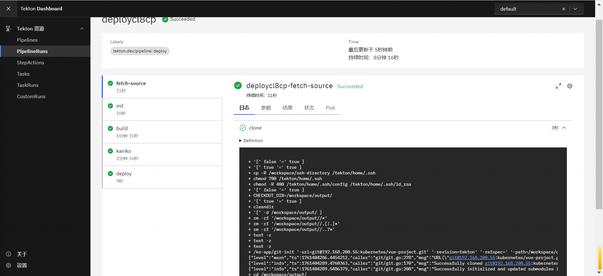
Task: Go to Pipelines in sidebar
Action: (27, 40)
